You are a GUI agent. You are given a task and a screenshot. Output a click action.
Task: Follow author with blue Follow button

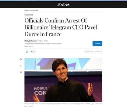coord(97,43)
